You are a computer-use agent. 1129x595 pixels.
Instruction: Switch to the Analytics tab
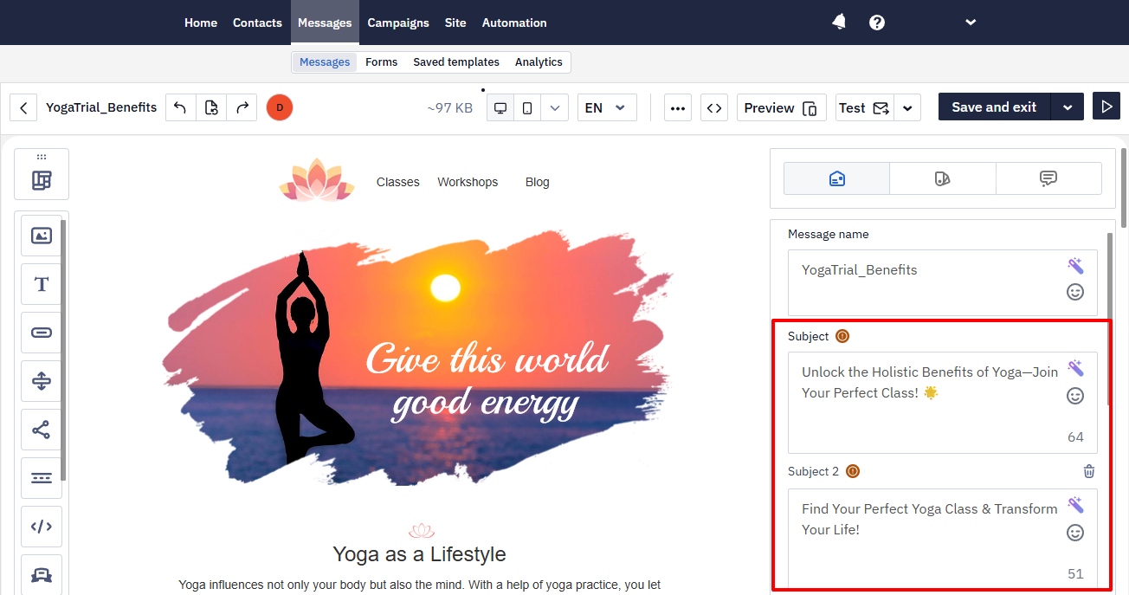539,62
